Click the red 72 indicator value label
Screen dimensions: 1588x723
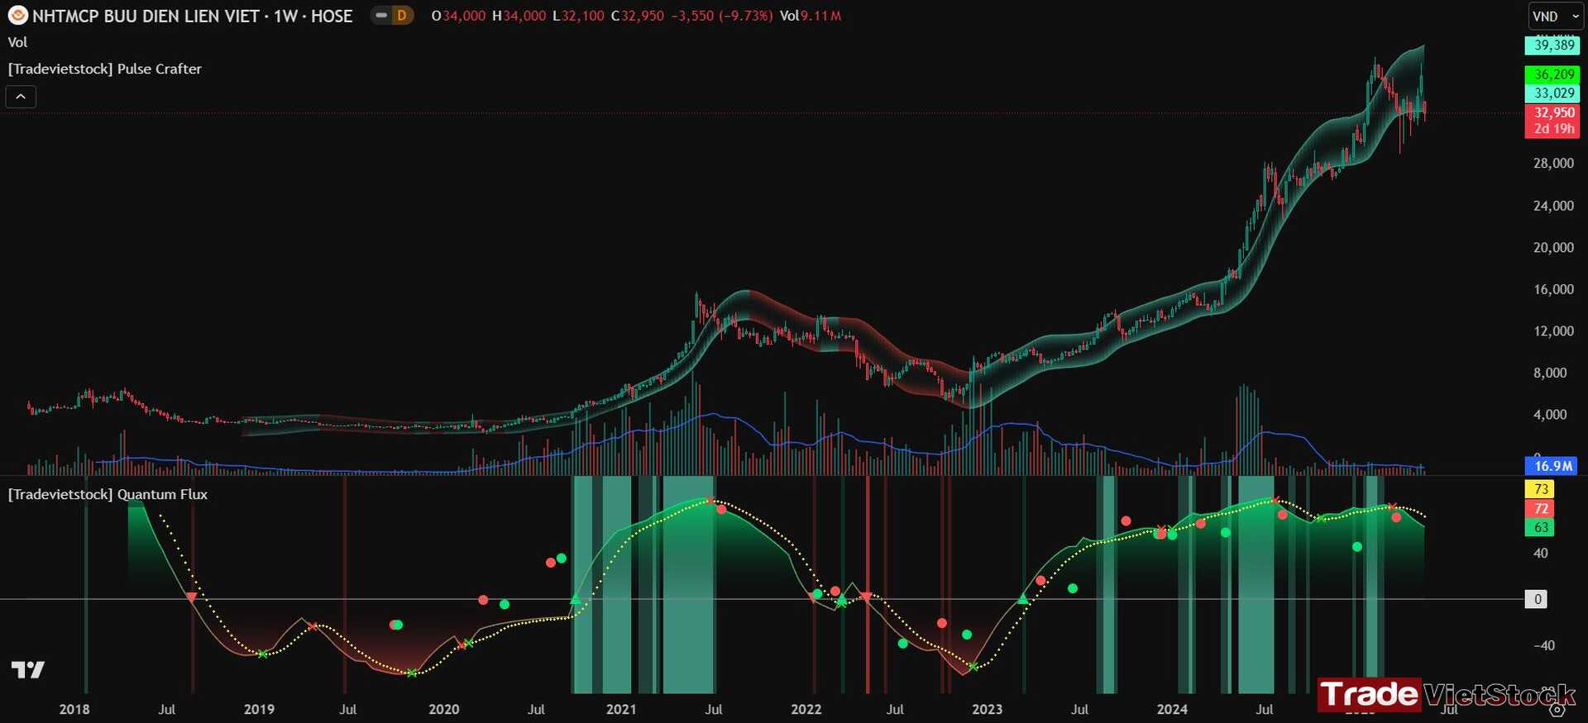pos(1539,508)
